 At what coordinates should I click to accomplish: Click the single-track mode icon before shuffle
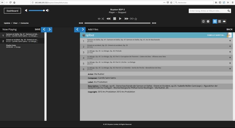(99, 19)
